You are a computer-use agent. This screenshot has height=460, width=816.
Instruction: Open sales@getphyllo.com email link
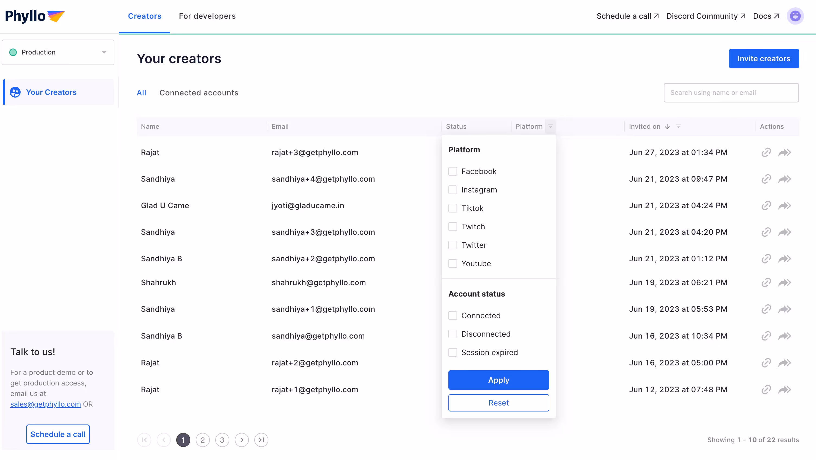coord(45,404)
